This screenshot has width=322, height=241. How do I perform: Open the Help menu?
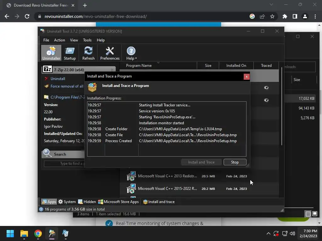click(x=101, y=40)
